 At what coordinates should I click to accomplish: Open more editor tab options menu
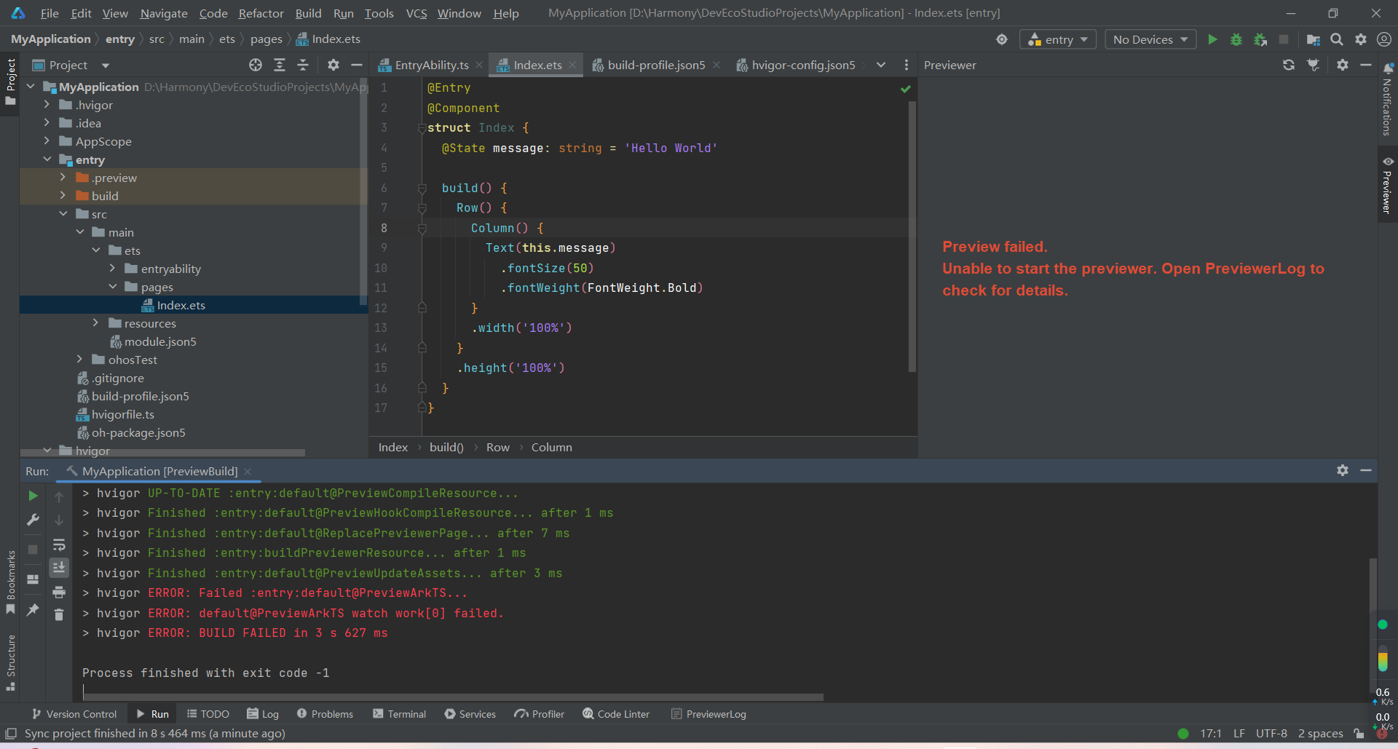click(x=906, y=65)
